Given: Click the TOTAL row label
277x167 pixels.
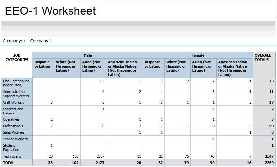Looking at the screenshot, I should pyautogui.click(x=9, y=163).
